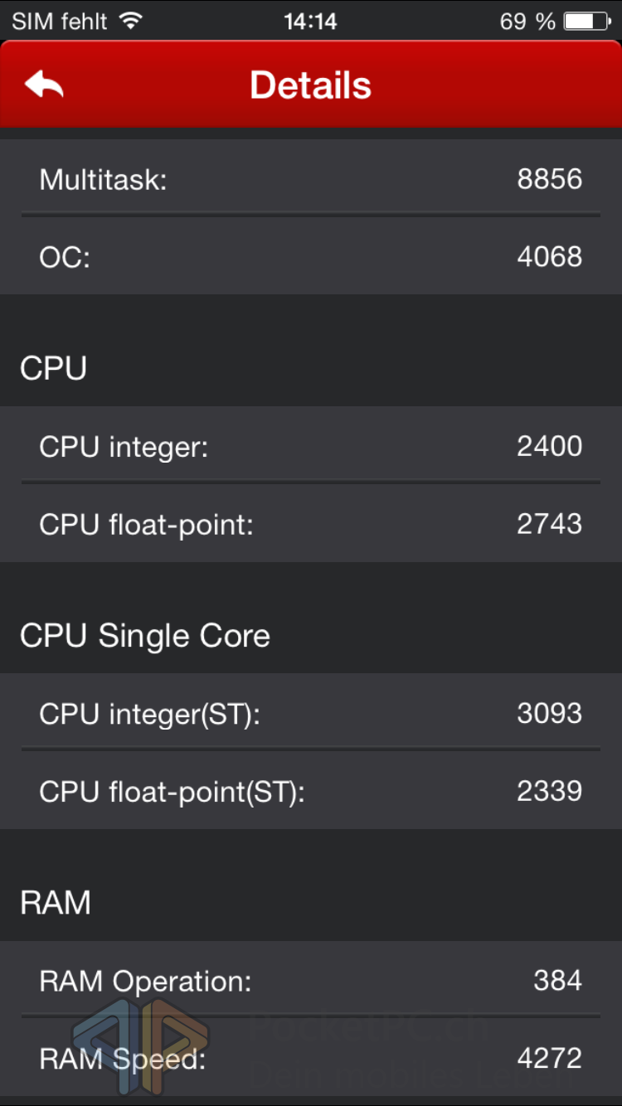
Task: Tap the SIM fehlt carrier text
Action: 60,21
